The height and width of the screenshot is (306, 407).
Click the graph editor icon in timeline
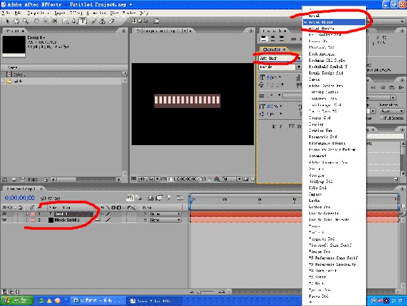pyautogui.click(x=180, y=198)
